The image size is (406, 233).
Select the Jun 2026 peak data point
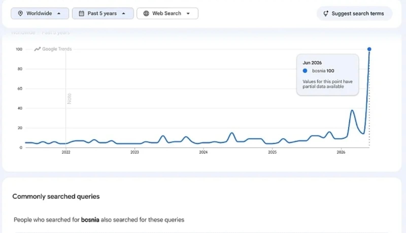pos(369,49)
